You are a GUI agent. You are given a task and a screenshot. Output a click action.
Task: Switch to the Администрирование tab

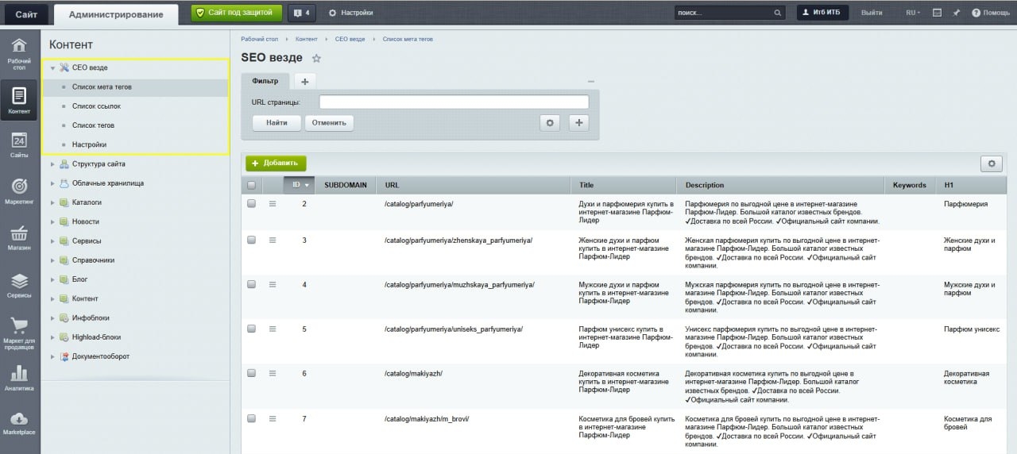pyautogui.click(x=116, y=14)
